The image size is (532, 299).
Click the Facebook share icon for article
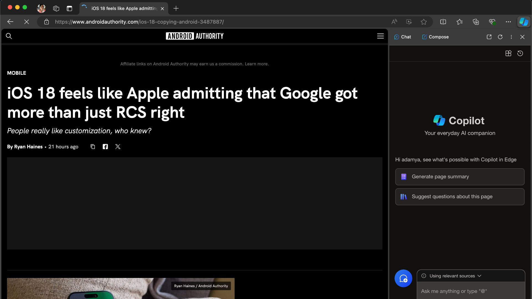[105, 146]
